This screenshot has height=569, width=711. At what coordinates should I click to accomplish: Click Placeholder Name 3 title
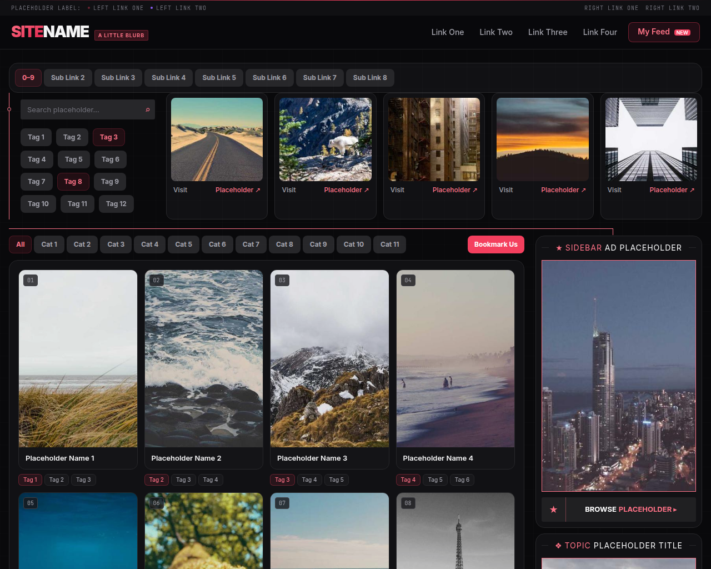pyautogui.click(x=312, y=458)
